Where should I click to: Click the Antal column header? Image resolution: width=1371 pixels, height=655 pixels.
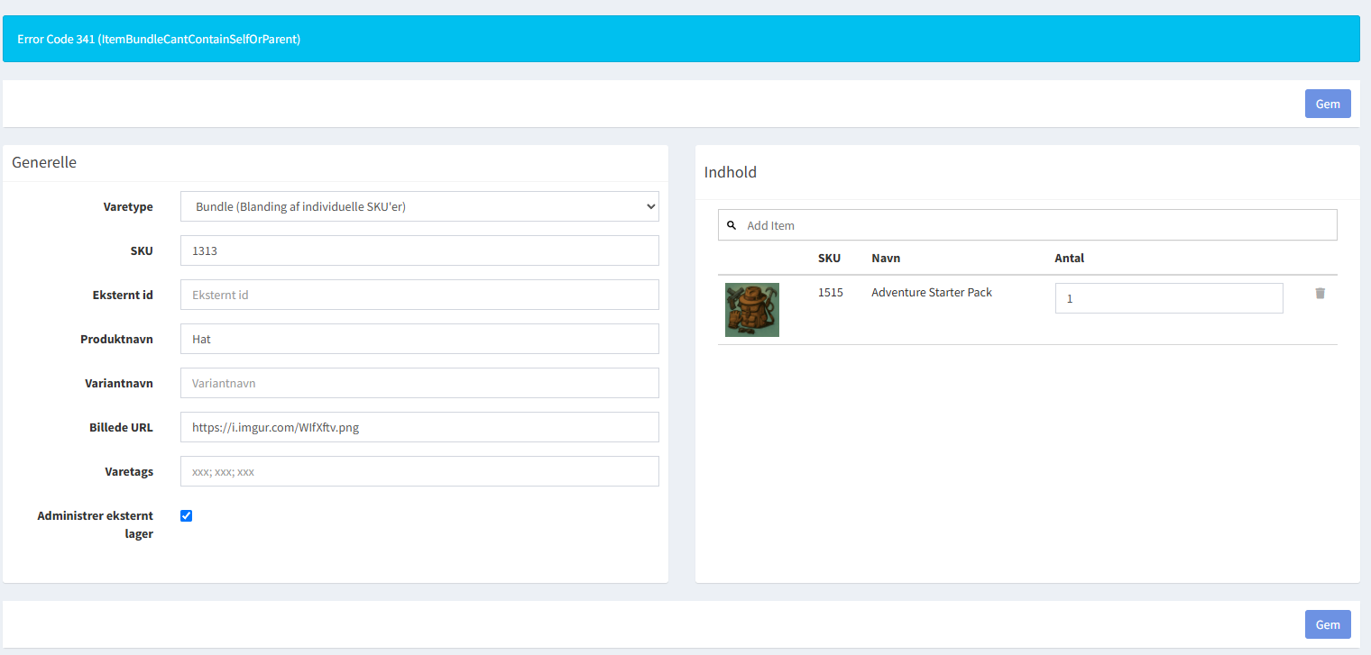tap(1069, 258)
